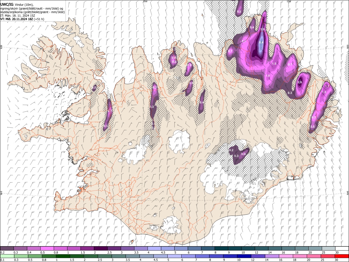Click the "slydda/snjókoma" legend description line

tap(32, 12)
